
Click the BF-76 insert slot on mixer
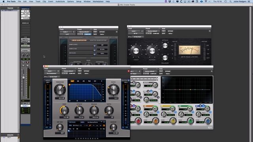pyautogui.click(x=25, y=11)
